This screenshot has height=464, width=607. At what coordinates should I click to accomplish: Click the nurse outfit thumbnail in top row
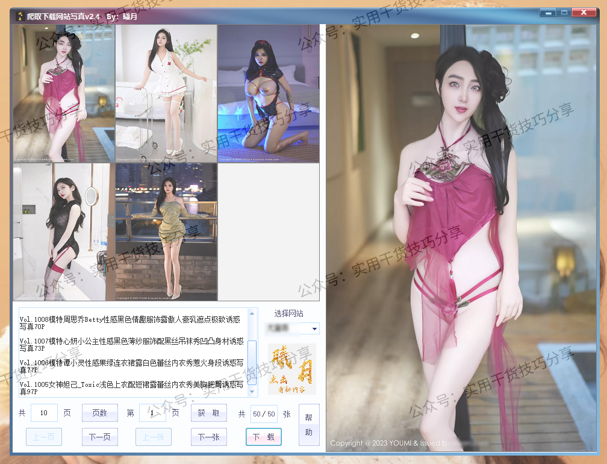pos(165,93)
